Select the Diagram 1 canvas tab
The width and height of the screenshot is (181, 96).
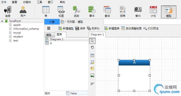97,34
